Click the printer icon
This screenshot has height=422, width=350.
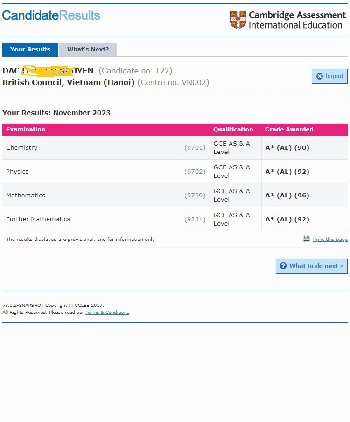(x=307, y=239)
